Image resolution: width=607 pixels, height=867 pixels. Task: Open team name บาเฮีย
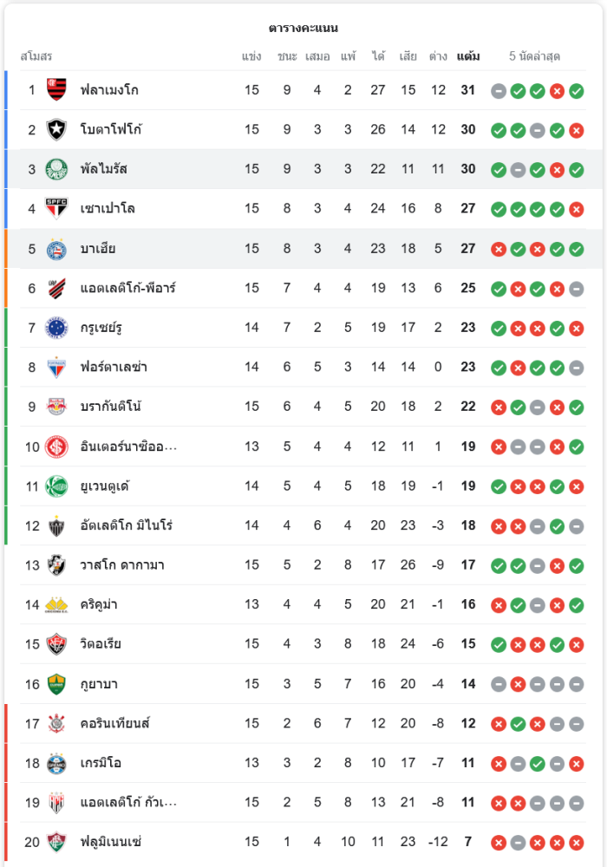pyautogui.click(x=98, y=249)
